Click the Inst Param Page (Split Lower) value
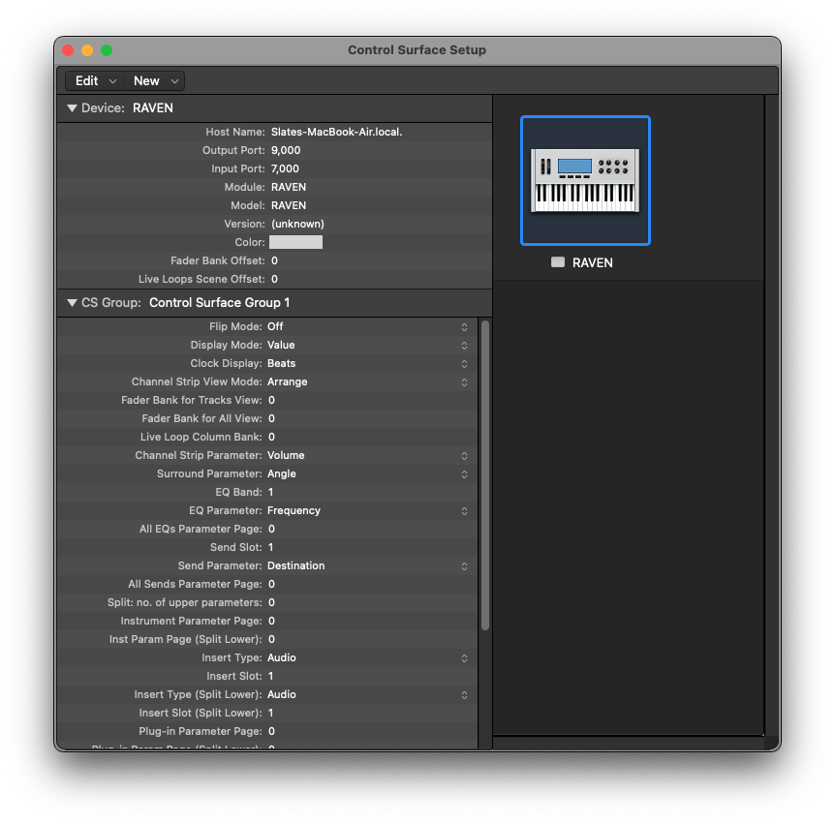Image resolution: width=835 pixels, height=823 pixels. 271,639
